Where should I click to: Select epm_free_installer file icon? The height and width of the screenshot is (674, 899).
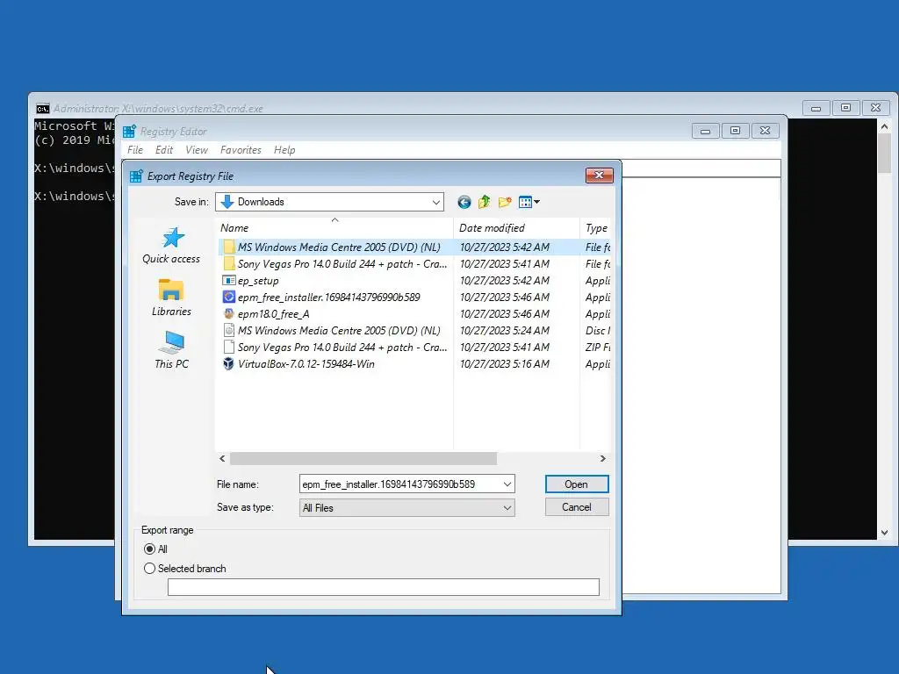(x=229, y=297)
